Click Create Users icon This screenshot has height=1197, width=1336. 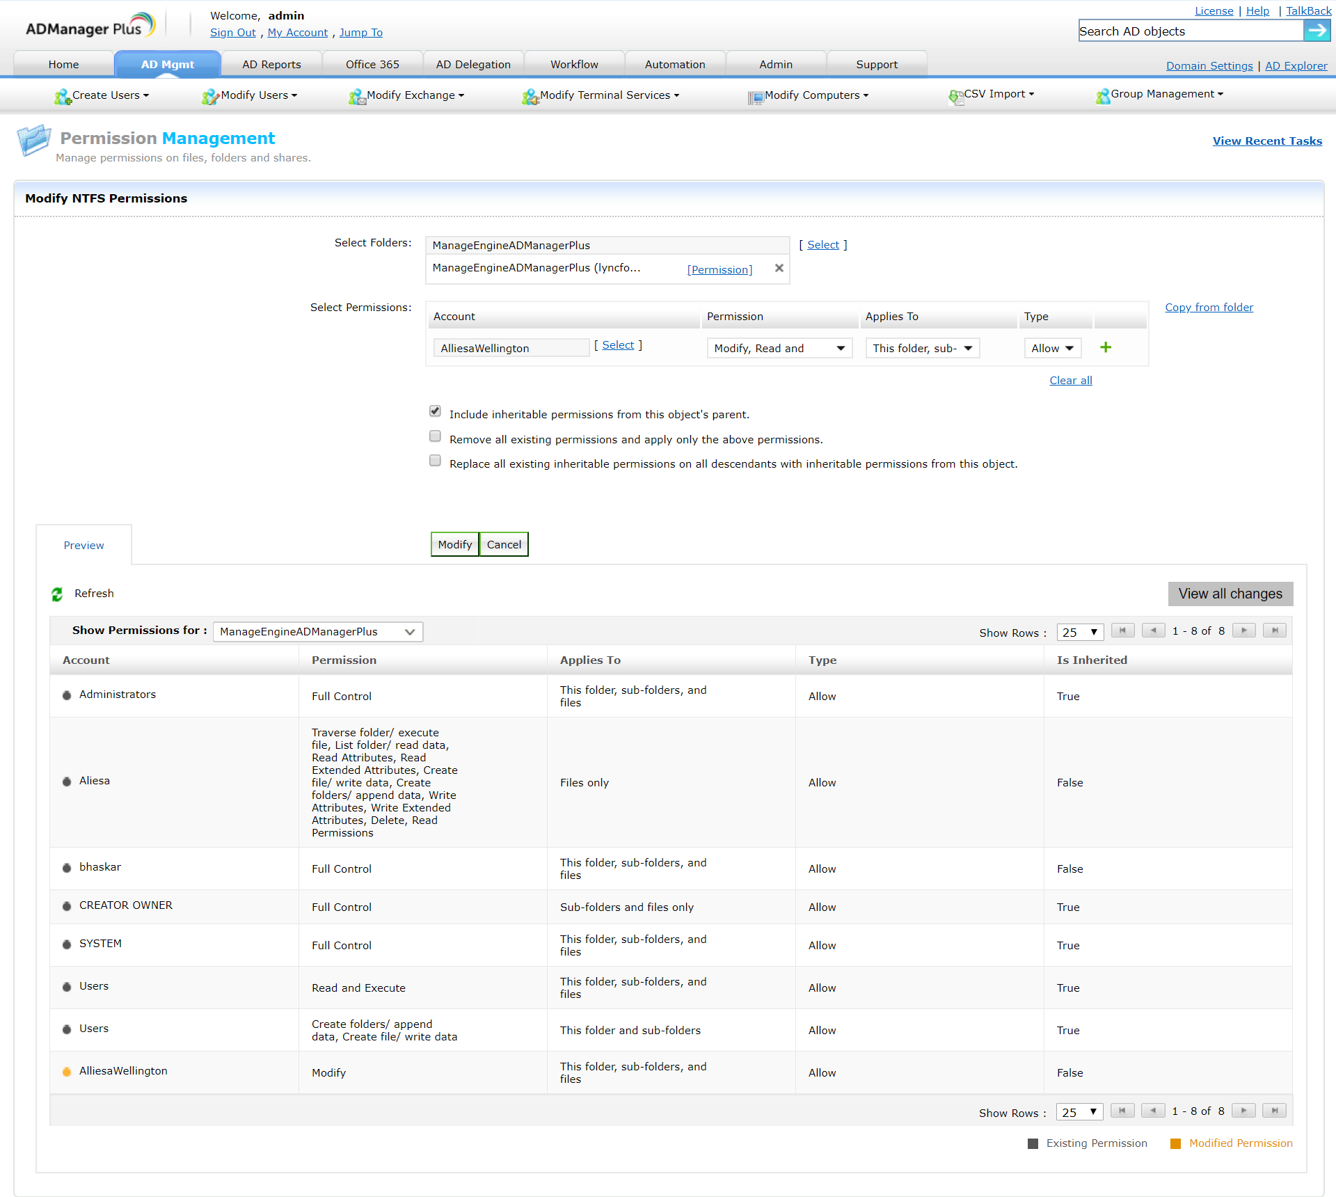coord(63,97)
